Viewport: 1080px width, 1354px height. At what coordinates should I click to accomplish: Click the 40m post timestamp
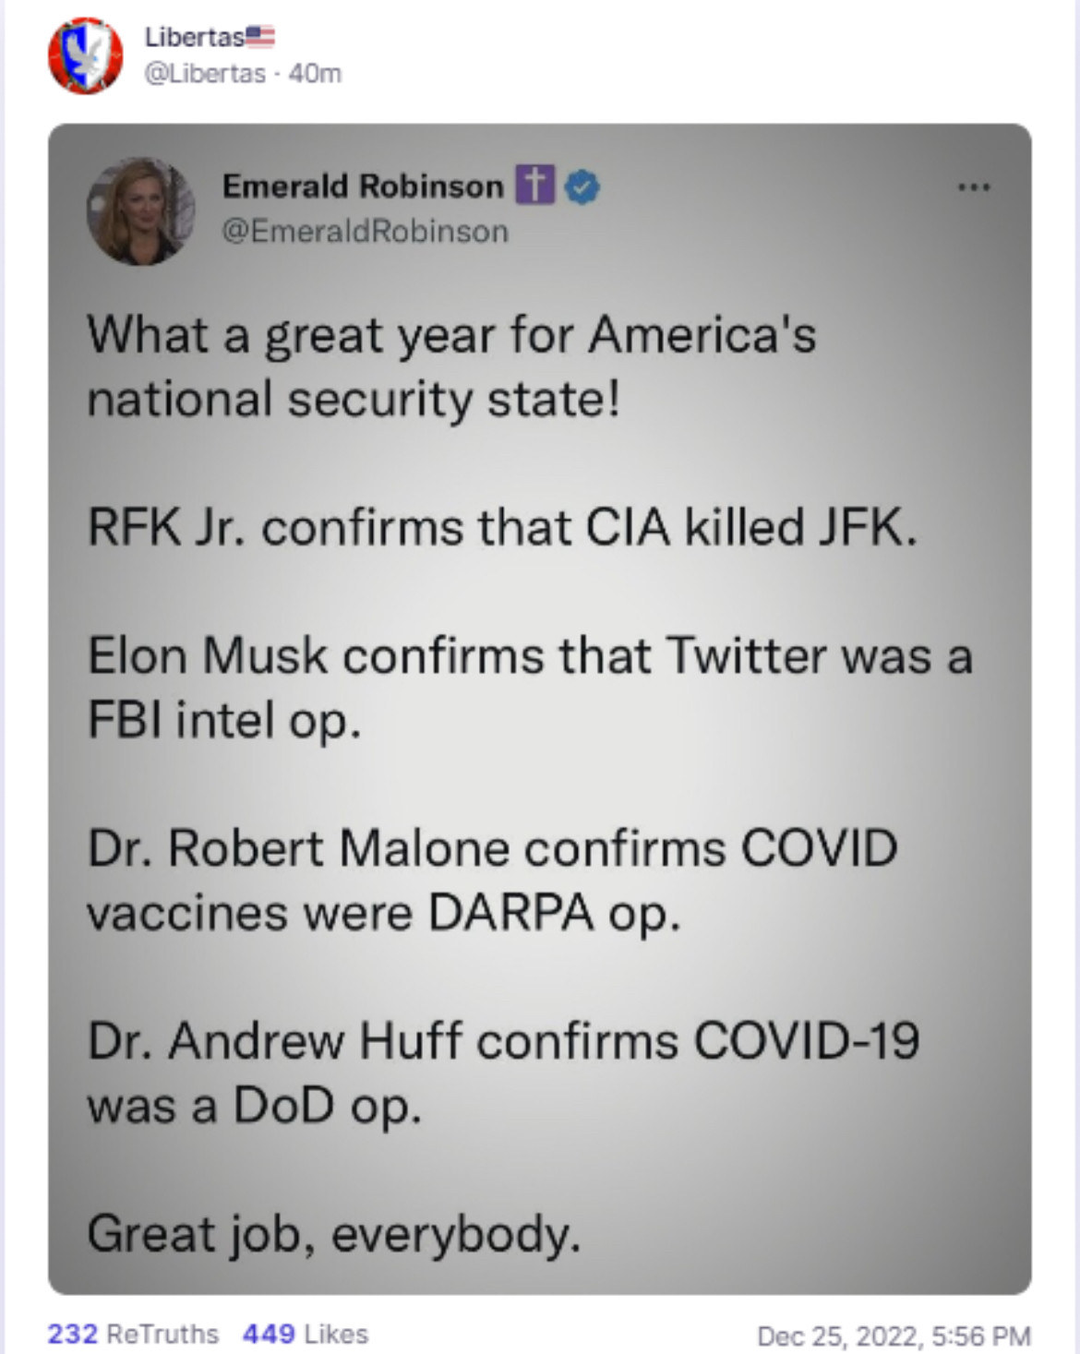coord(315,73)
